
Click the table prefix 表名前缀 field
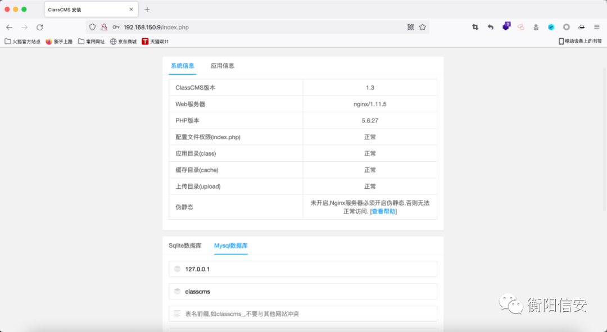303,314
